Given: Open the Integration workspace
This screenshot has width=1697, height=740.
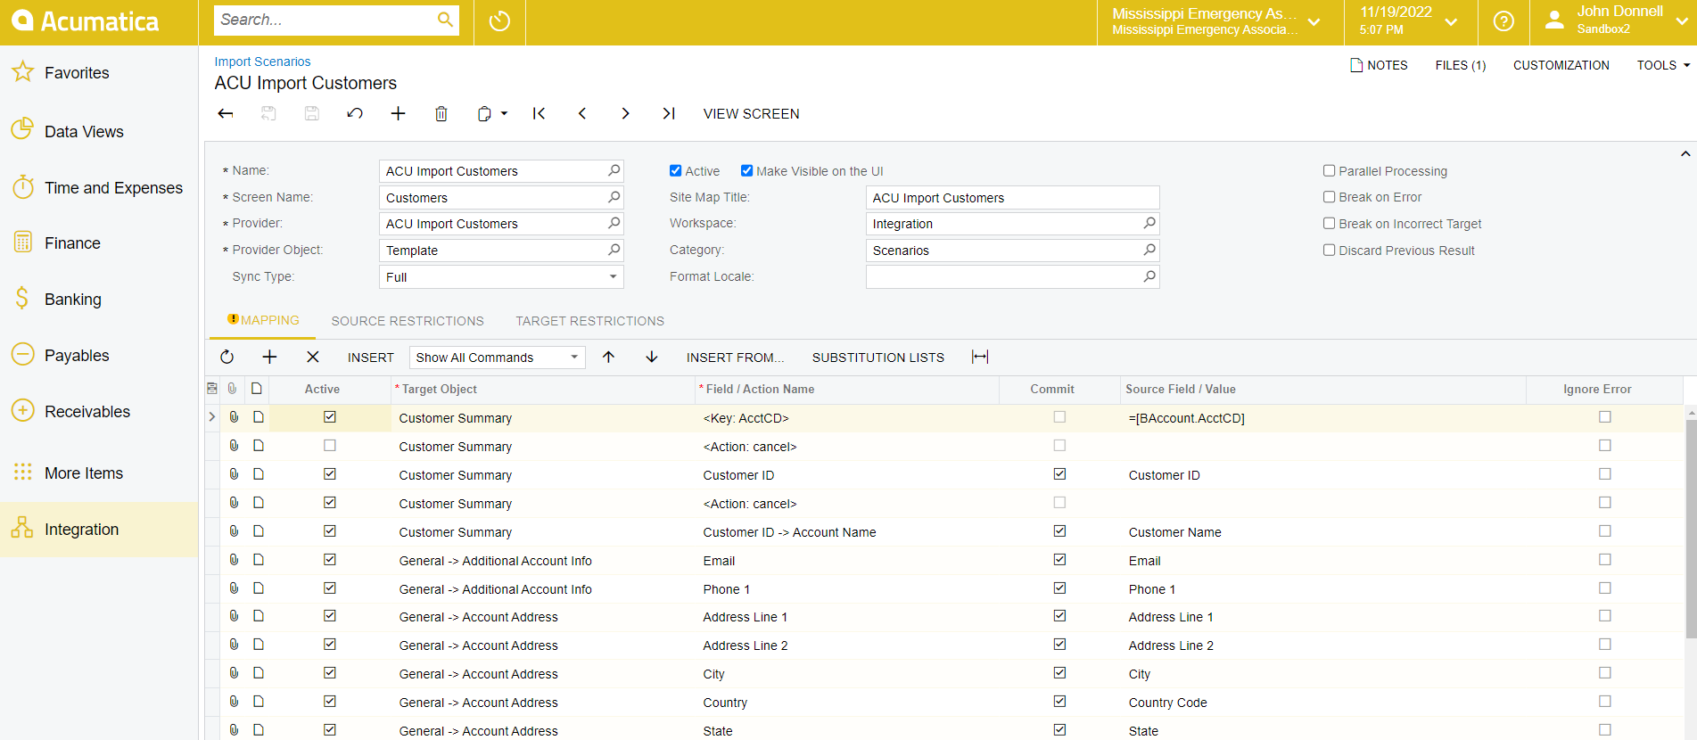Looking at the screenshot, I should 99,530.
